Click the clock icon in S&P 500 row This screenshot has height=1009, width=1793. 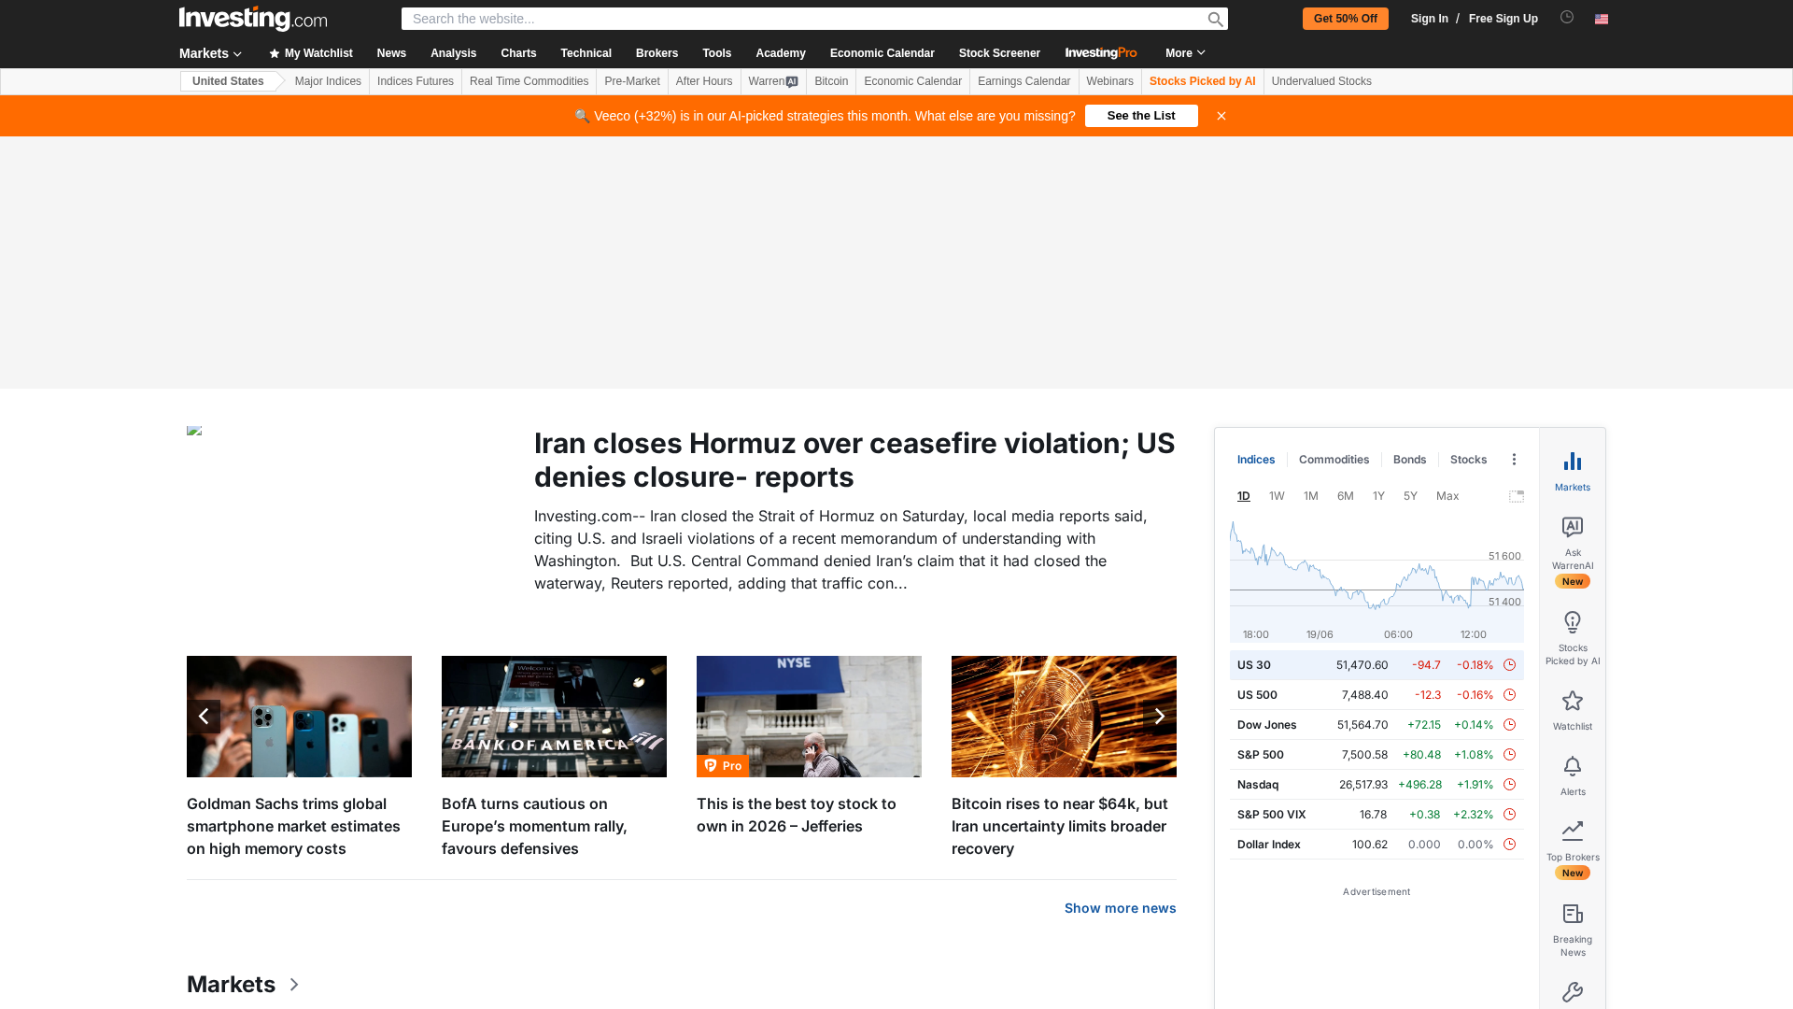1509,755
